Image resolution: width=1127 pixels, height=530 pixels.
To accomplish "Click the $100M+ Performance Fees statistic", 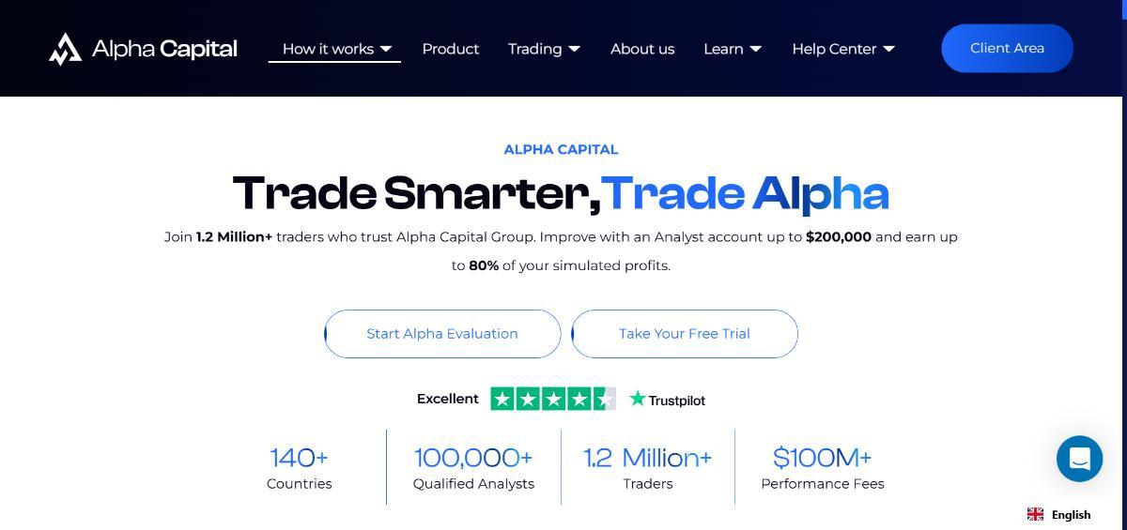I will tap(823, 468).
